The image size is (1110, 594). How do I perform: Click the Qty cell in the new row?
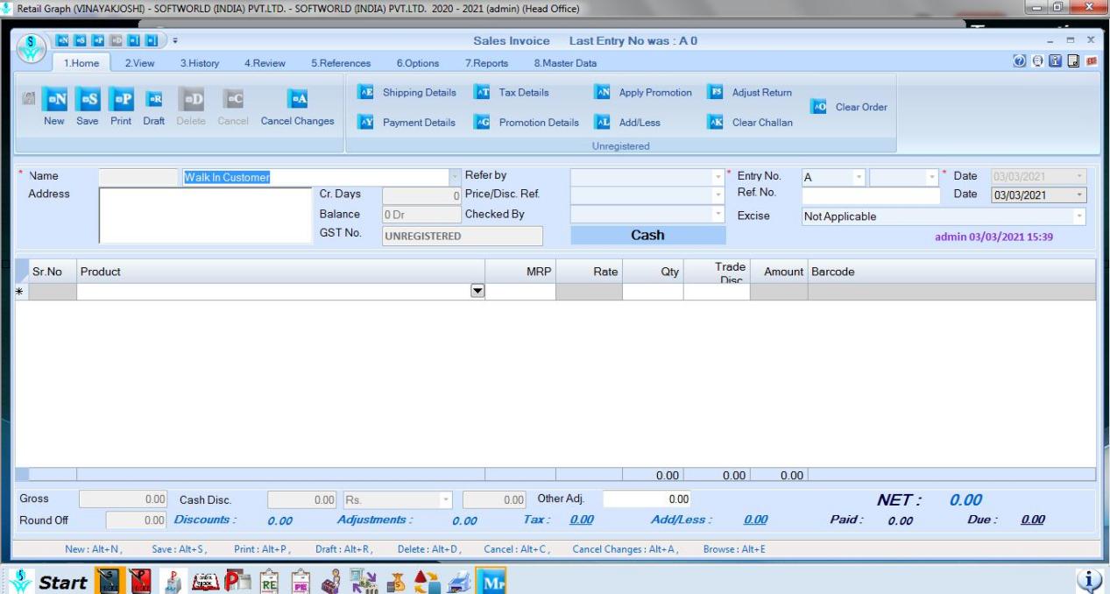click(x=653, y=291)
